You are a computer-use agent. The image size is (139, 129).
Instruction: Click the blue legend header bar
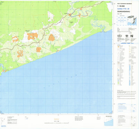(127, 43)
